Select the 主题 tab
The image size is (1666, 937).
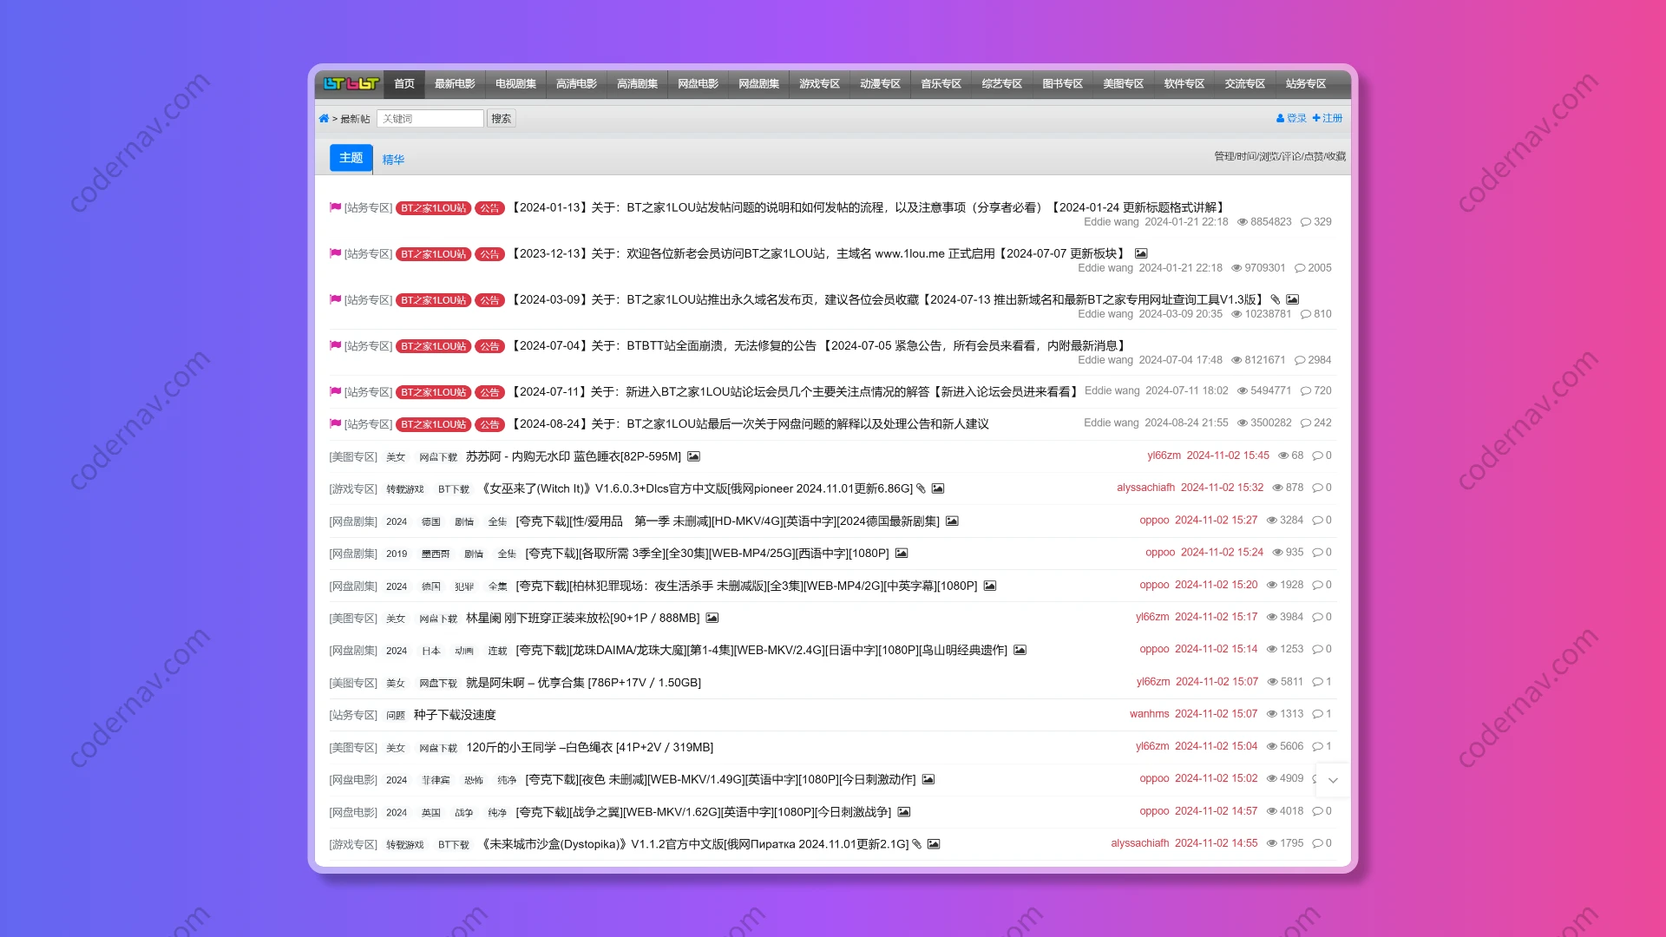point(351,158)
